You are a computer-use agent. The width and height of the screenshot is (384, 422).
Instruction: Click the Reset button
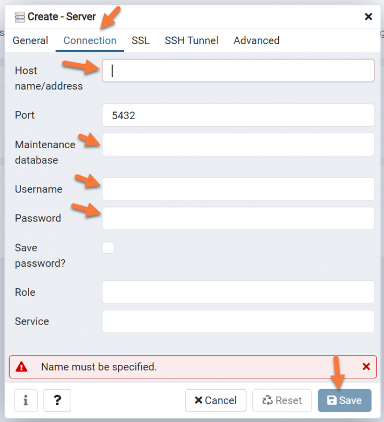click(x=282, y=400)
